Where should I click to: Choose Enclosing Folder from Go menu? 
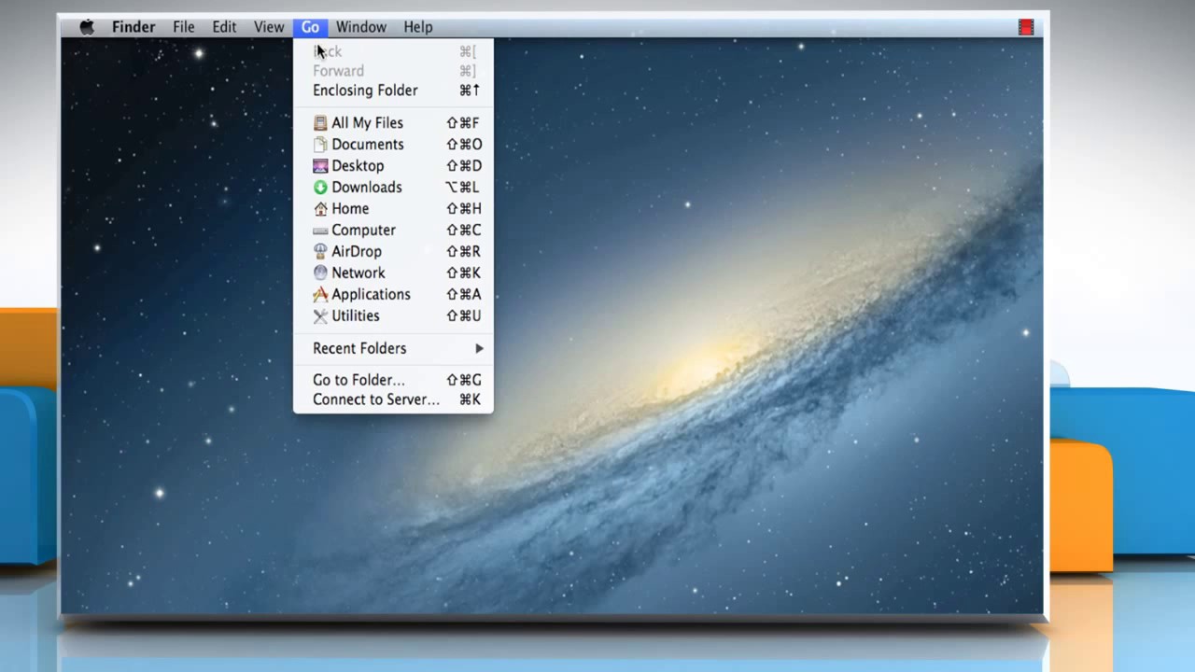click(x=393, y=91)
